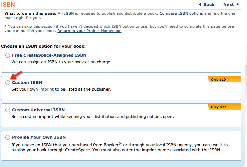This screenshot has height=167, width=247.
Task: Click the Custom Universal ISBN heading text
Action: pos(38,110)
